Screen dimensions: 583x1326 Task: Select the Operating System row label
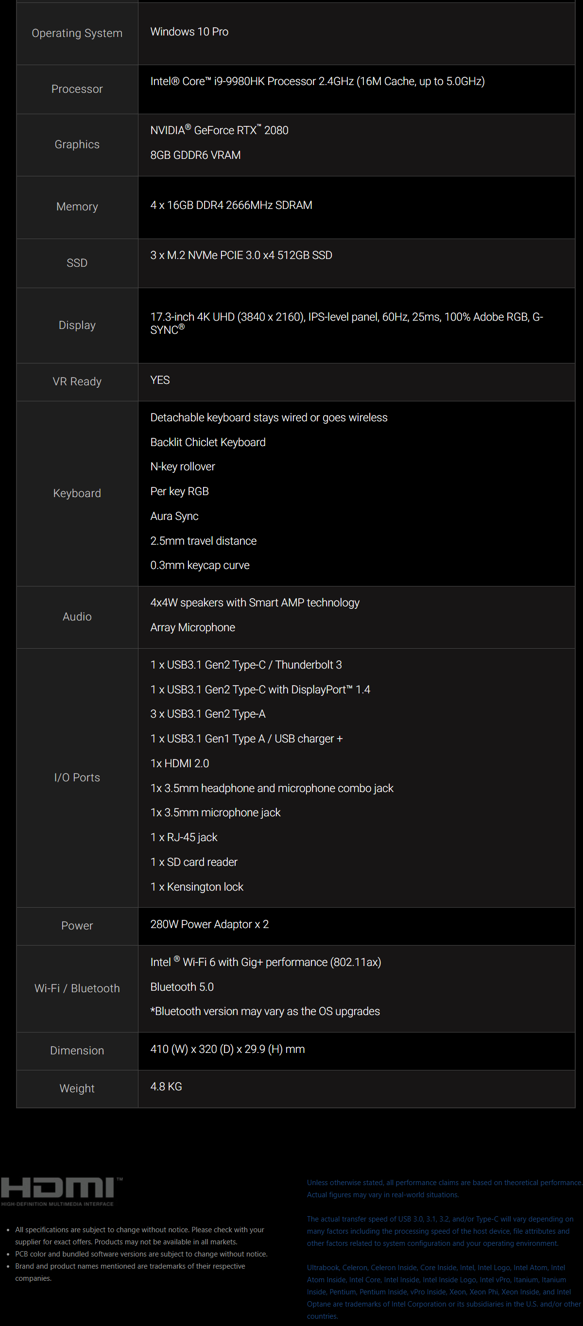77,34
